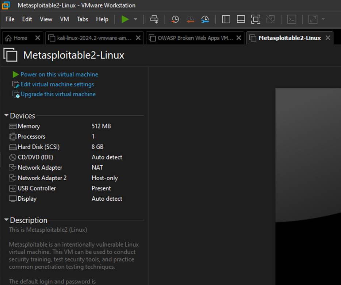Screen dimensions: 341x285
Task: Open the stretch display dropdown arrow
Action: 323,19
